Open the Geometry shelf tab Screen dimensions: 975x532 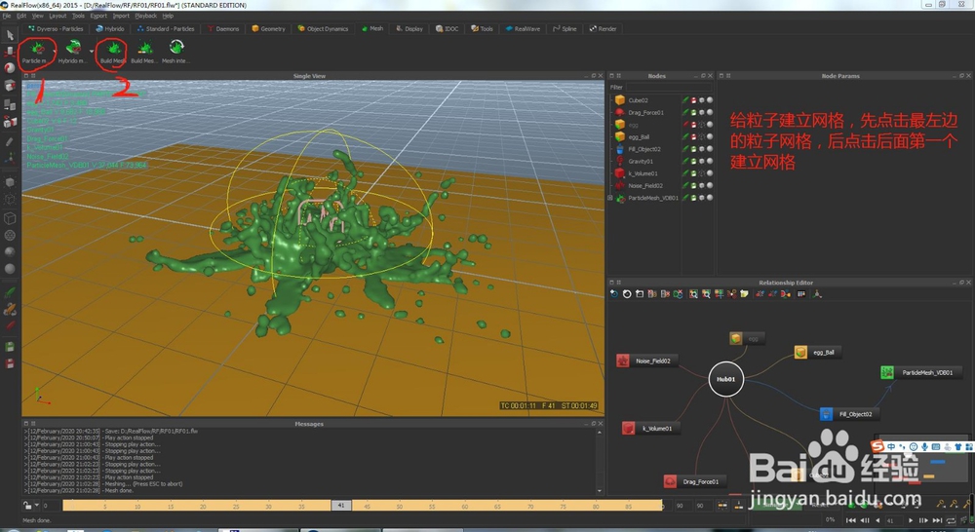269,28
